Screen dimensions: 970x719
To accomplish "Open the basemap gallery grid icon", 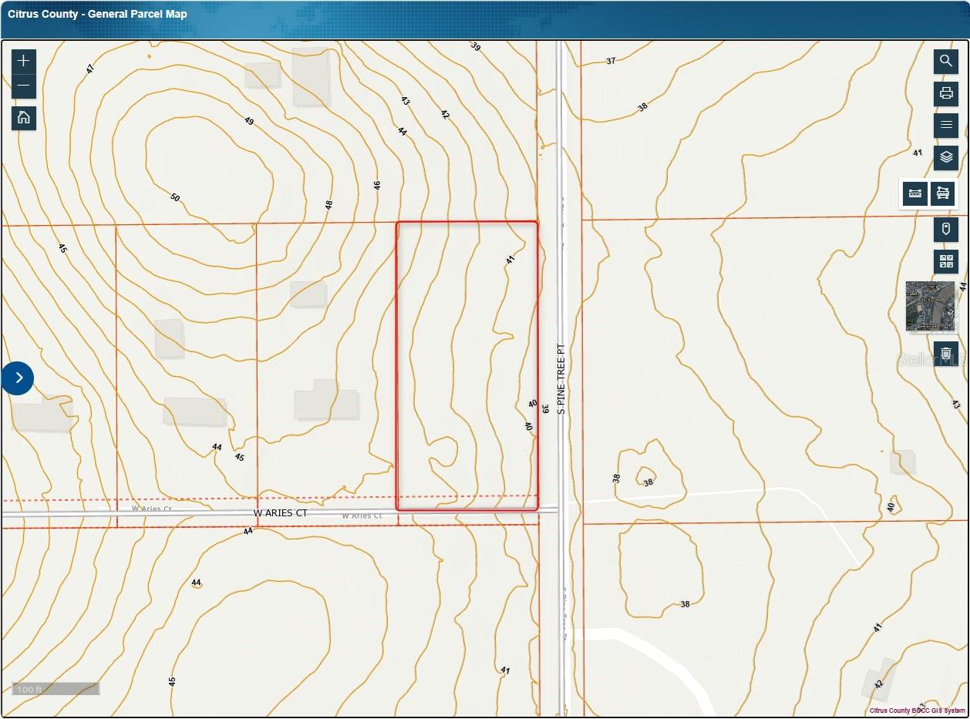I will click(946, 261).
